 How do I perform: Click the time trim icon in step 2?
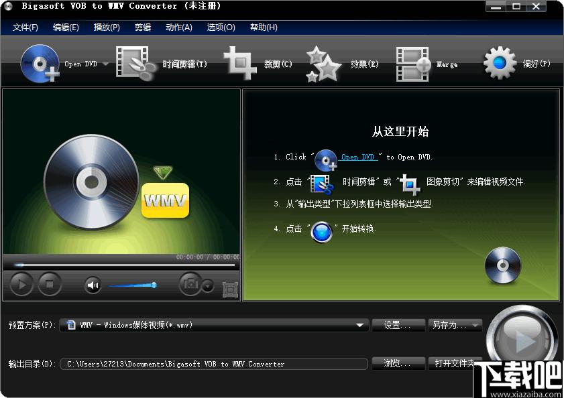[321, 184]
